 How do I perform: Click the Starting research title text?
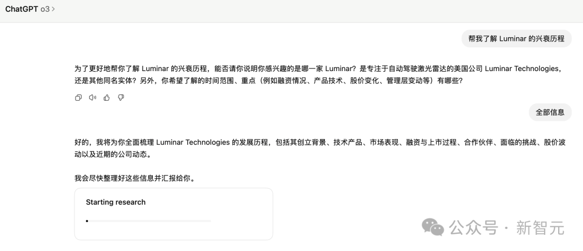[116, 202]
